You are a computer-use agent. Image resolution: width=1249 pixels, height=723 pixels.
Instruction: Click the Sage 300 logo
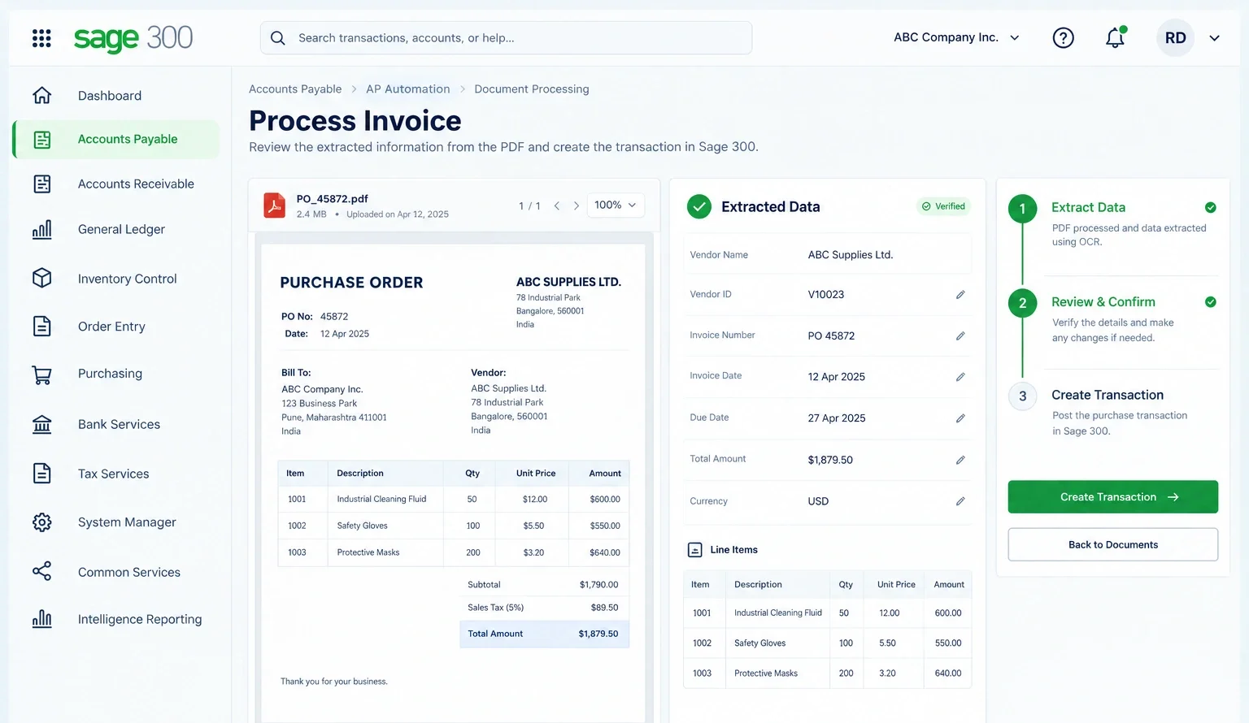pos(133,38)
